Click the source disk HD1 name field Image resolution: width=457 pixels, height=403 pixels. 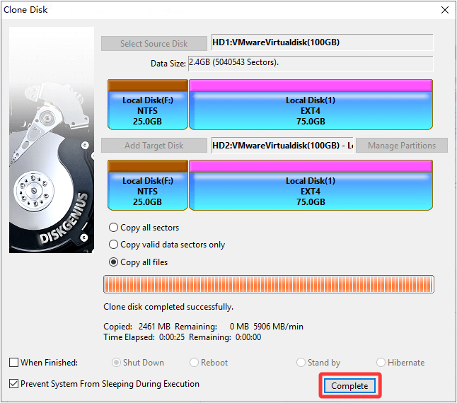point(321,42)
